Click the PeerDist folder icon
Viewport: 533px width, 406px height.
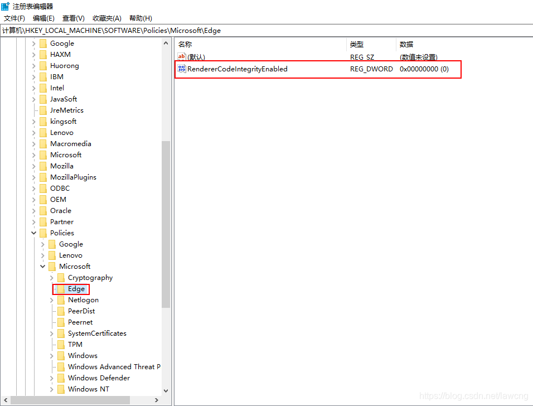pyautogui.click(x=61, y=311)
